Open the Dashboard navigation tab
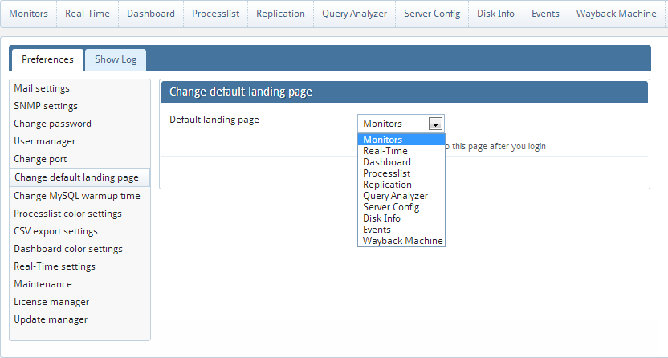668x358 pixels. pos(151,14)
